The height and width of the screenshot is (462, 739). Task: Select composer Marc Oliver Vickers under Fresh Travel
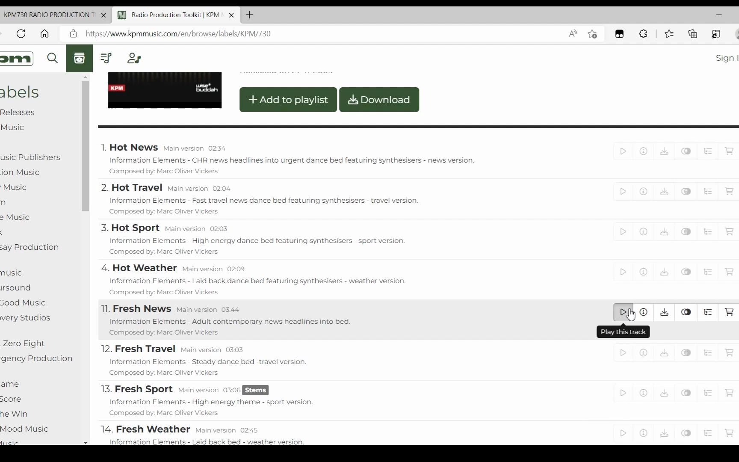(187, 373)
